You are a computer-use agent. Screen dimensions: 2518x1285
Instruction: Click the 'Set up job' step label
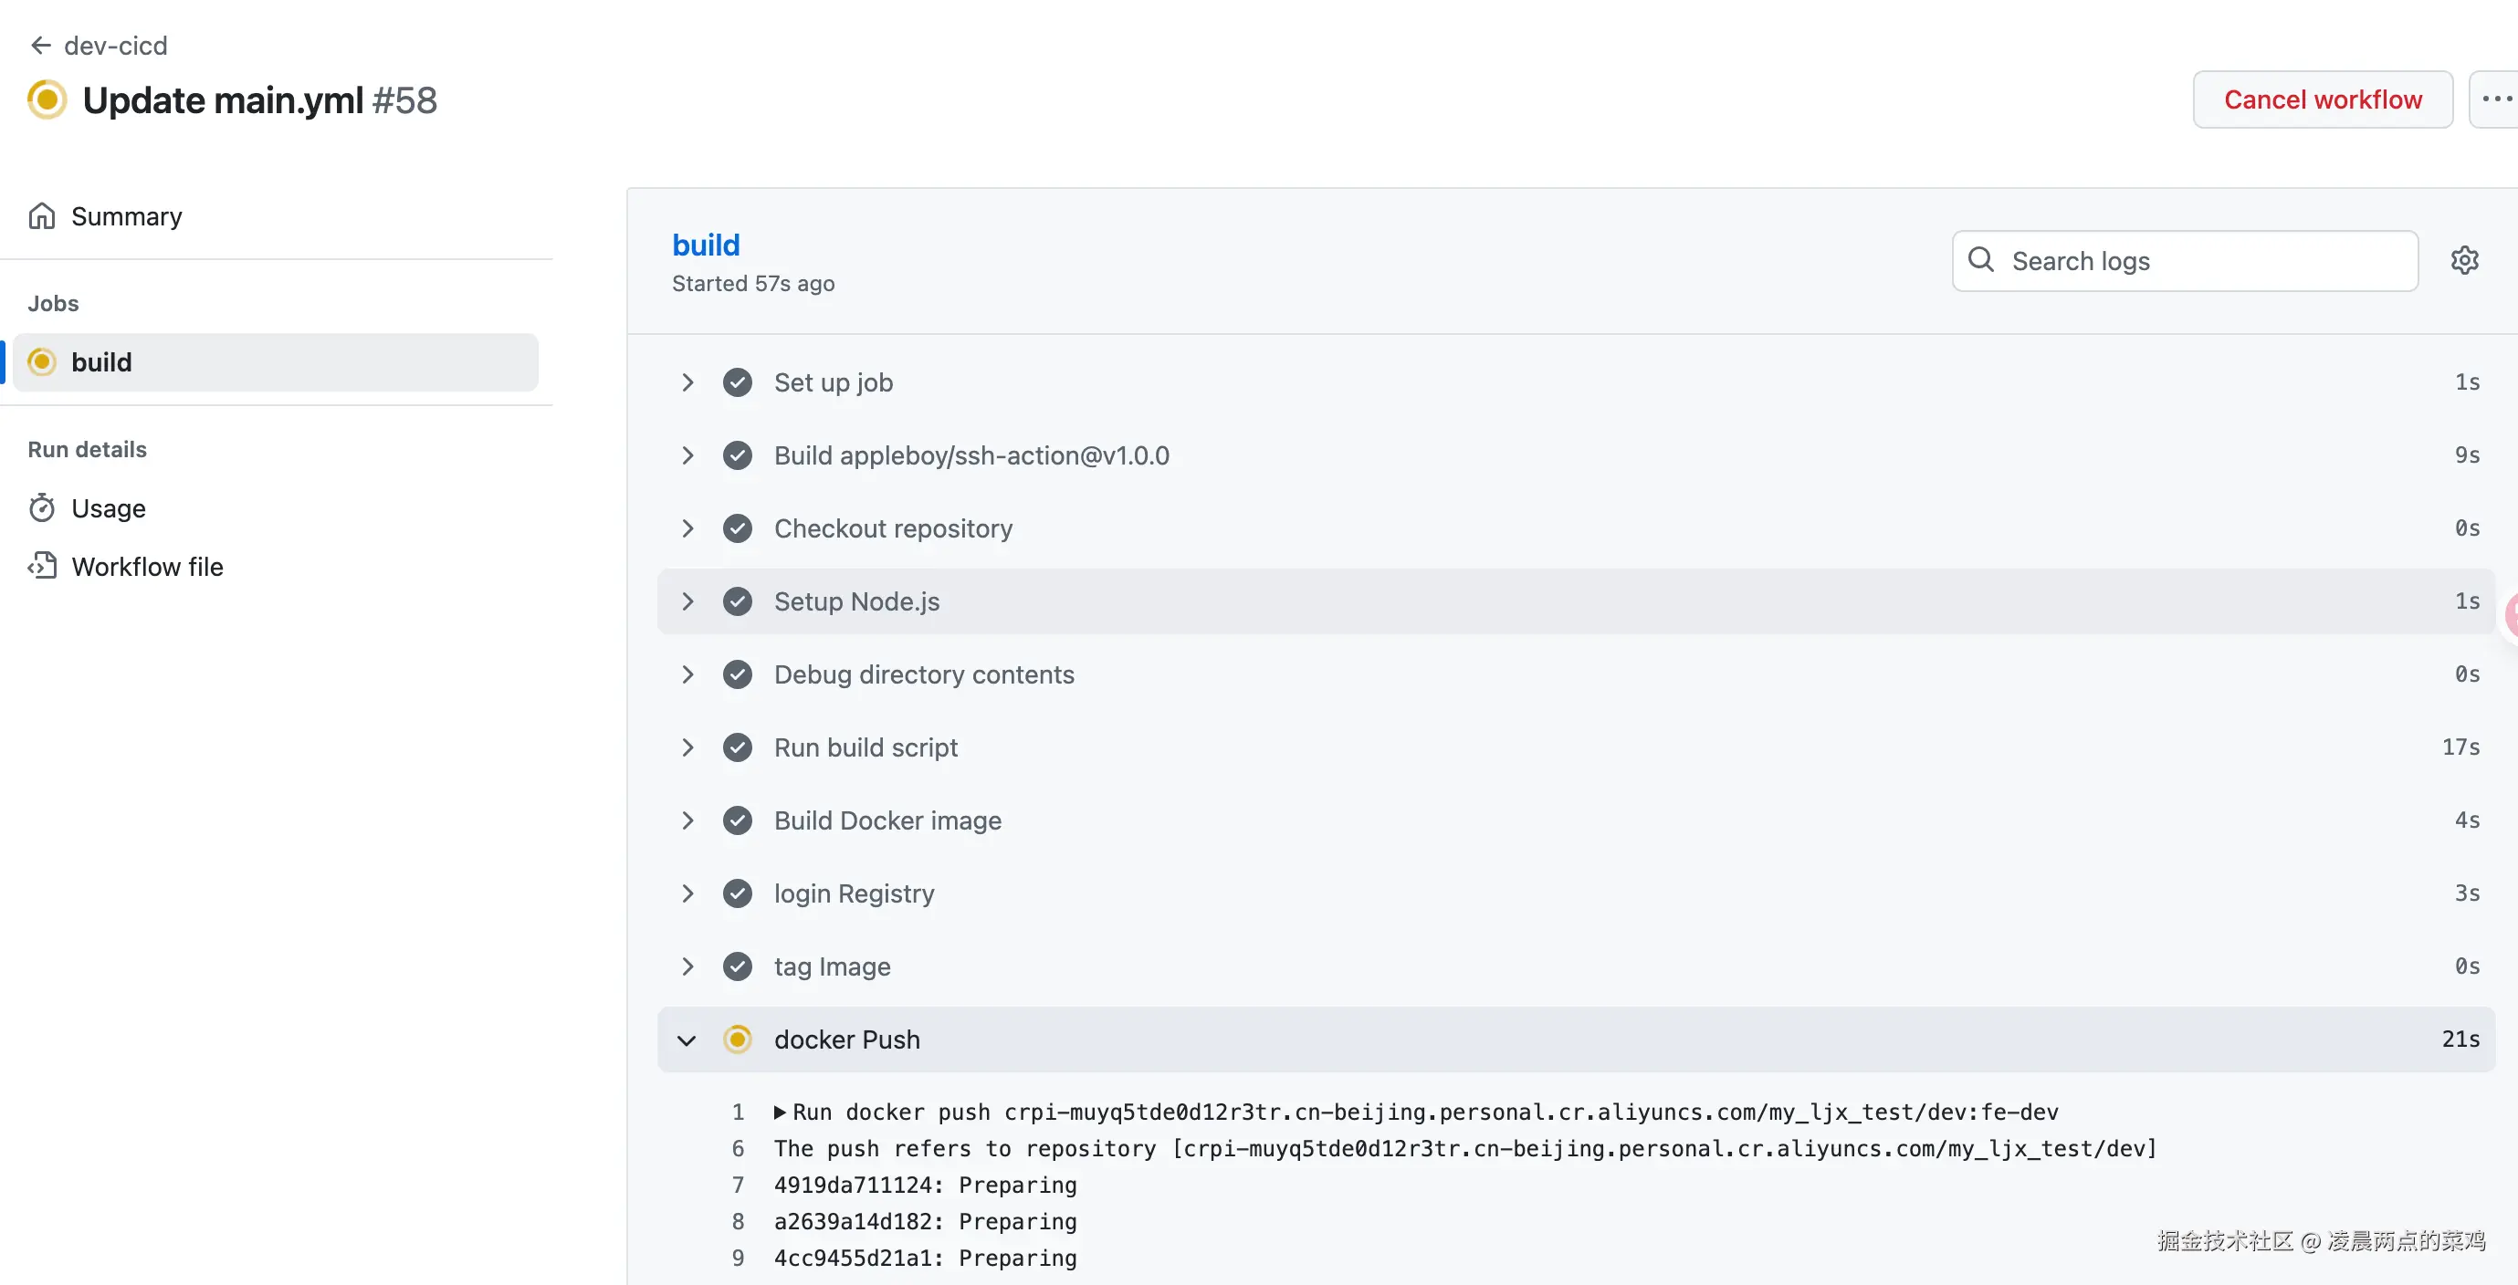click(834, 383)
